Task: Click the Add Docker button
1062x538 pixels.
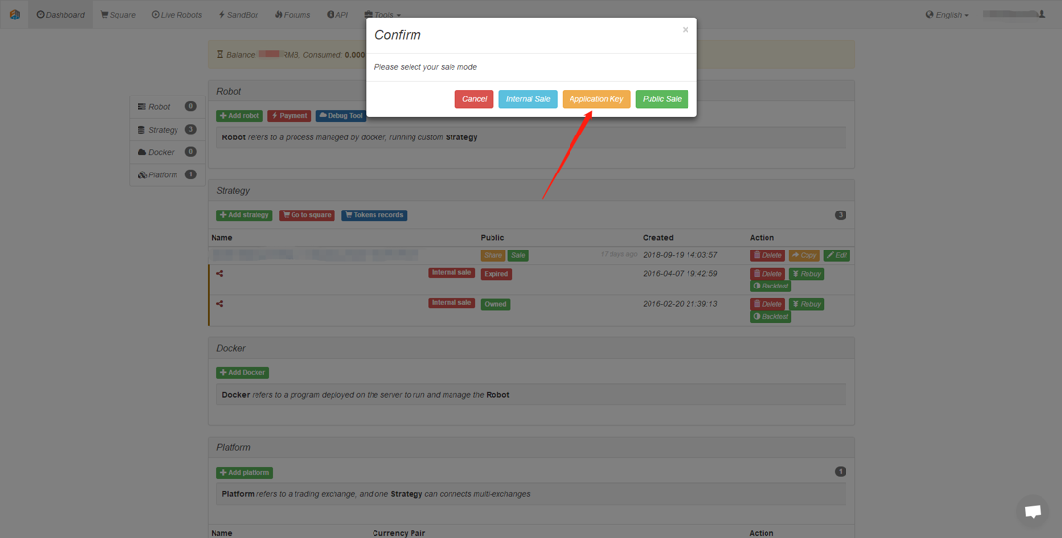Action: [x=243, y=373]
